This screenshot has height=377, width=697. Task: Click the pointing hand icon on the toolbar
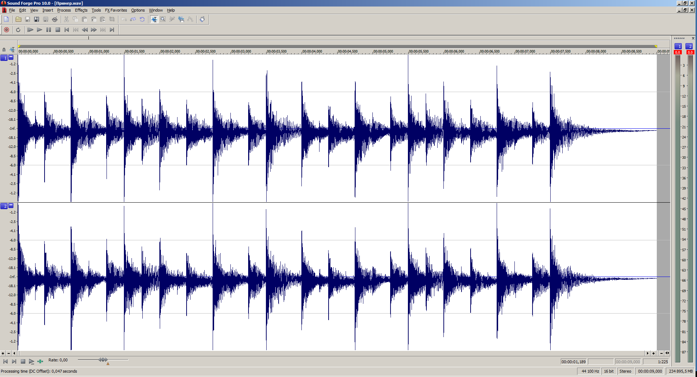pyautogui.click(x=202, y=19)
